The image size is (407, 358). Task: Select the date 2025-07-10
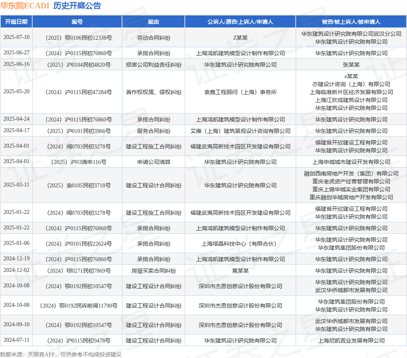tap(16, 37)
